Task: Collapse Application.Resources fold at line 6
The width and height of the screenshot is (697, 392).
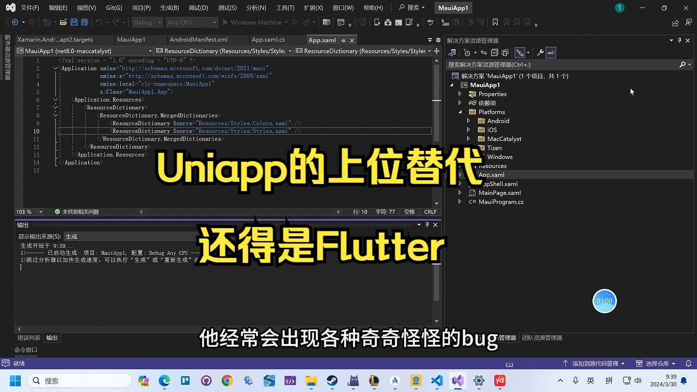Action: [x=56, y=100]
